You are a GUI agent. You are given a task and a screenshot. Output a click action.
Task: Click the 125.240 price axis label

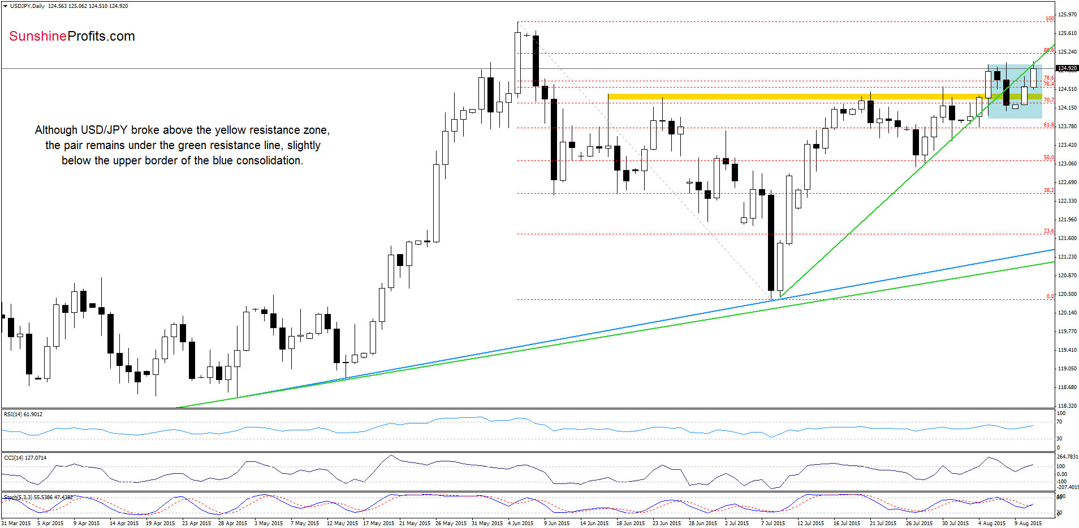1067,52
